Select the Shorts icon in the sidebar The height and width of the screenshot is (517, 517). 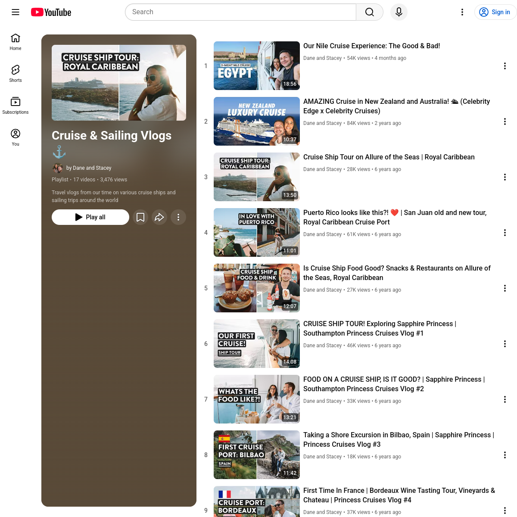[16, 72]
